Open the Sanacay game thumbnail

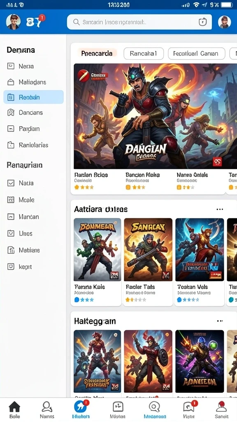[148, 249]
